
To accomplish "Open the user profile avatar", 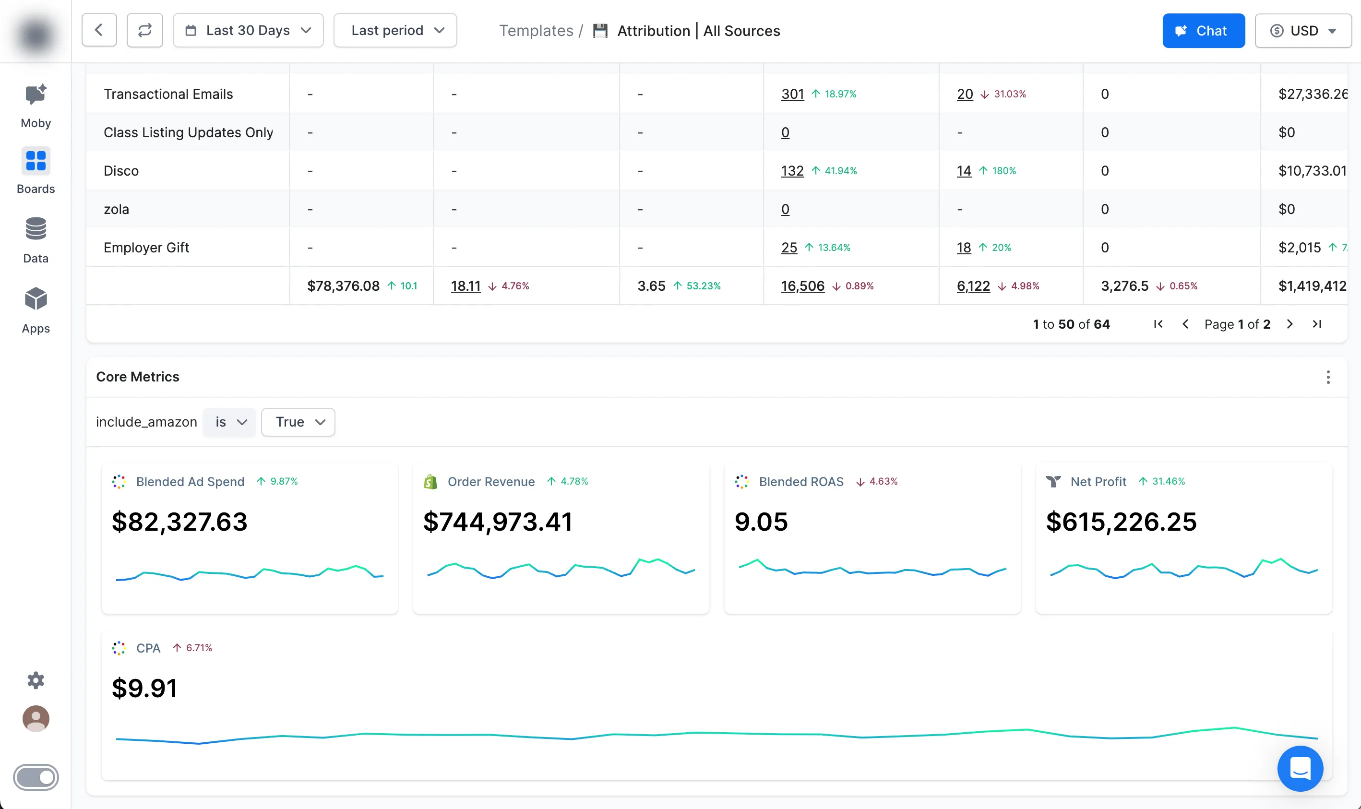I will [36, 718].
